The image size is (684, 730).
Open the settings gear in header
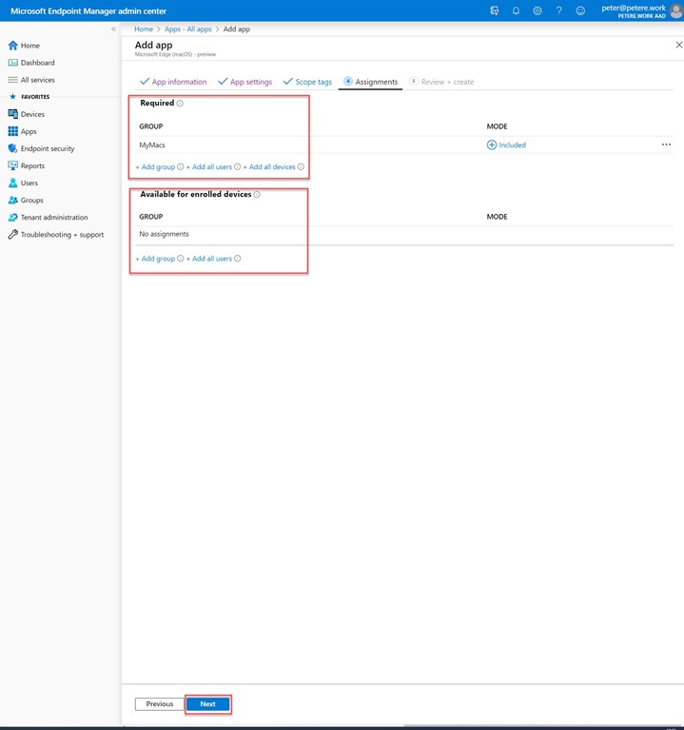click(x=537, y=10)
